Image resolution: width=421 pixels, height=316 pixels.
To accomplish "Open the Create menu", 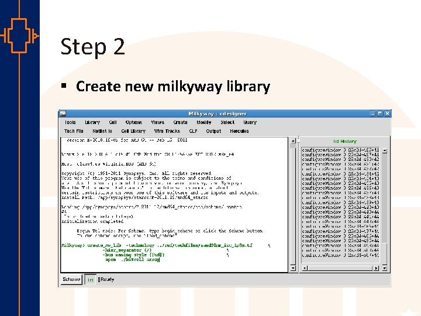I will [180, 122].
